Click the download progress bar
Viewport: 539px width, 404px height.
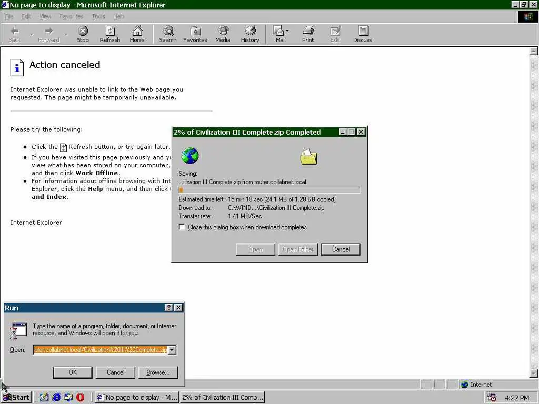tap(269, 190)
